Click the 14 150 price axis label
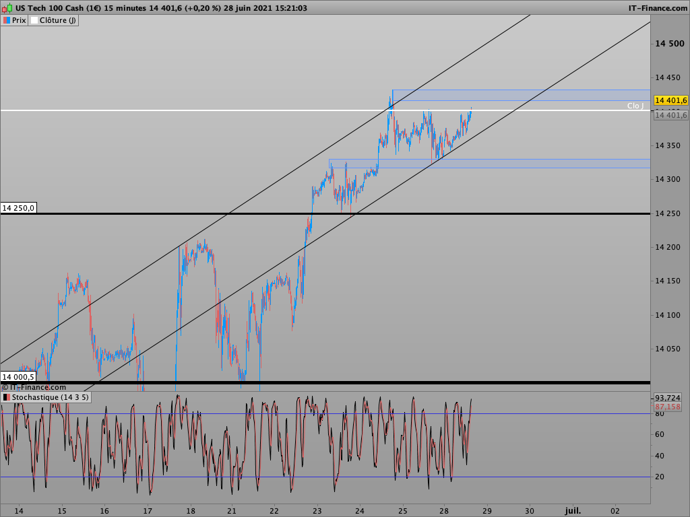 [668, 281]
